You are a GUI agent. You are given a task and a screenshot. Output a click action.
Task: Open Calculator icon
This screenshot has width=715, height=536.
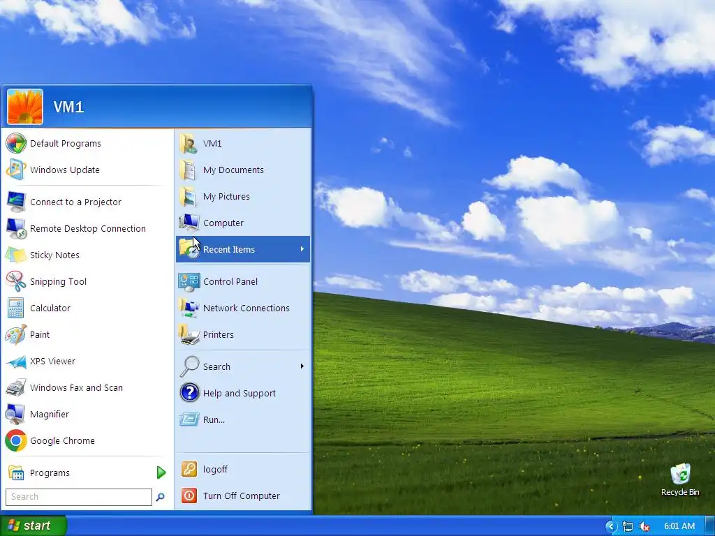[x=16, y=308]
